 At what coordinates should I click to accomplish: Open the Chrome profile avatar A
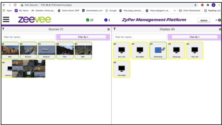(213, 5)
